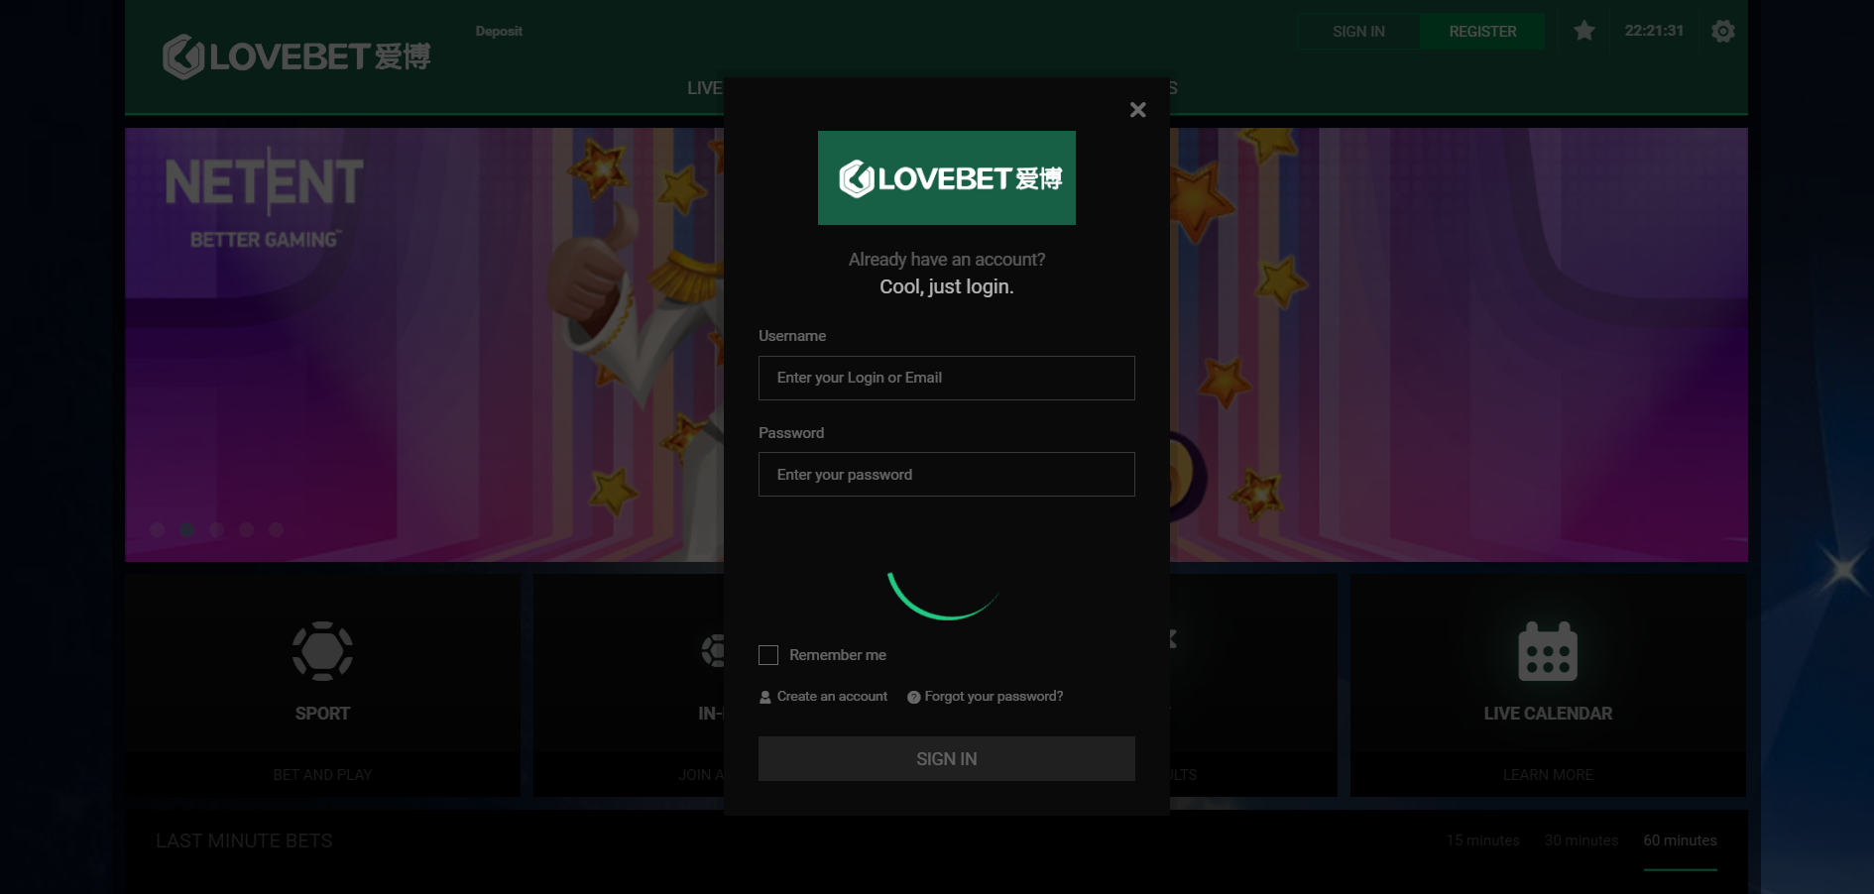Image resolution: width=1874 pixels, height=894 pixels.
Task: Click the SIGN IN button in the dialog
Action: pos(947,758)
